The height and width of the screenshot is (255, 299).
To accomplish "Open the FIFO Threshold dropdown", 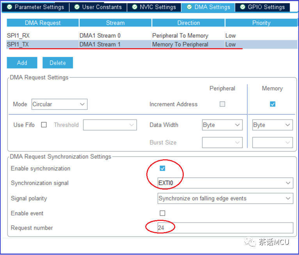I will point(110,125).
